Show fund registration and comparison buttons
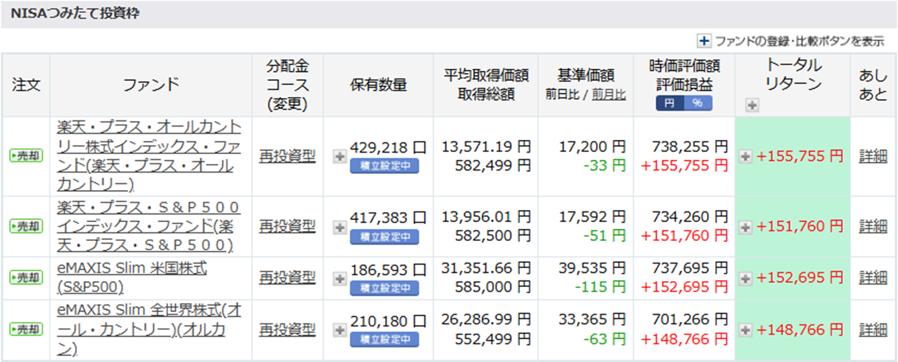 pos(704,41)
